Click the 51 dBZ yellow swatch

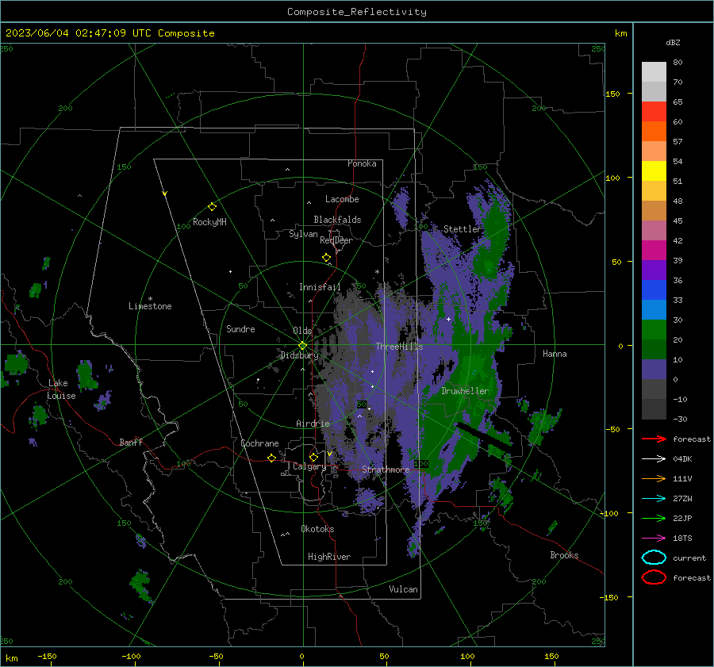654,171
